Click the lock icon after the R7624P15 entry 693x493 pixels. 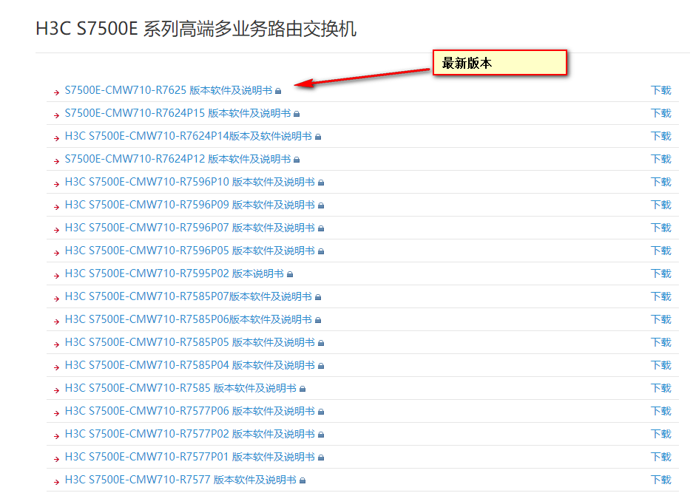(x=297, y=114)
